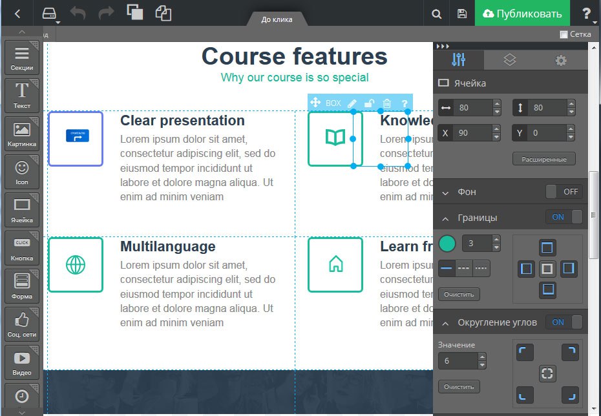Click the Публиковать publish button
601x416 pixels.
tap(522, 14)
